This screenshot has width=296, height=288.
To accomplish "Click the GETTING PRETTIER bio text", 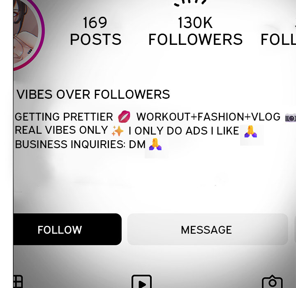I will coord(64,117).
